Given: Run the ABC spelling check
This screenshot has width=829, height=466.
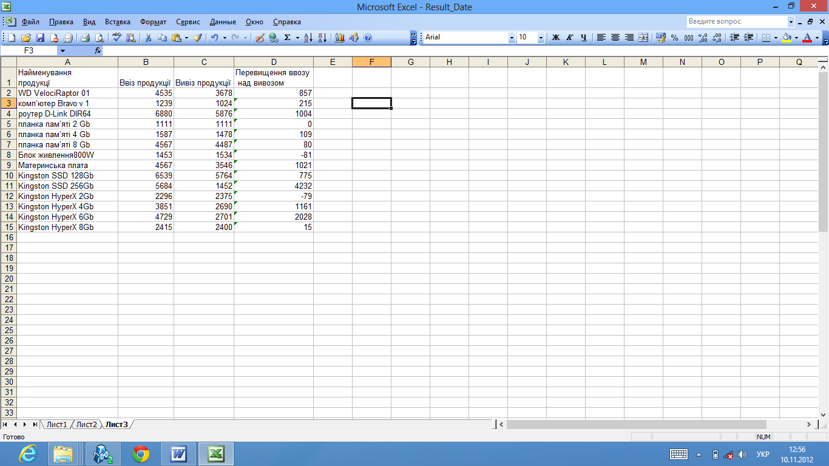Looking at the screenshot, I should coord(117,38).
